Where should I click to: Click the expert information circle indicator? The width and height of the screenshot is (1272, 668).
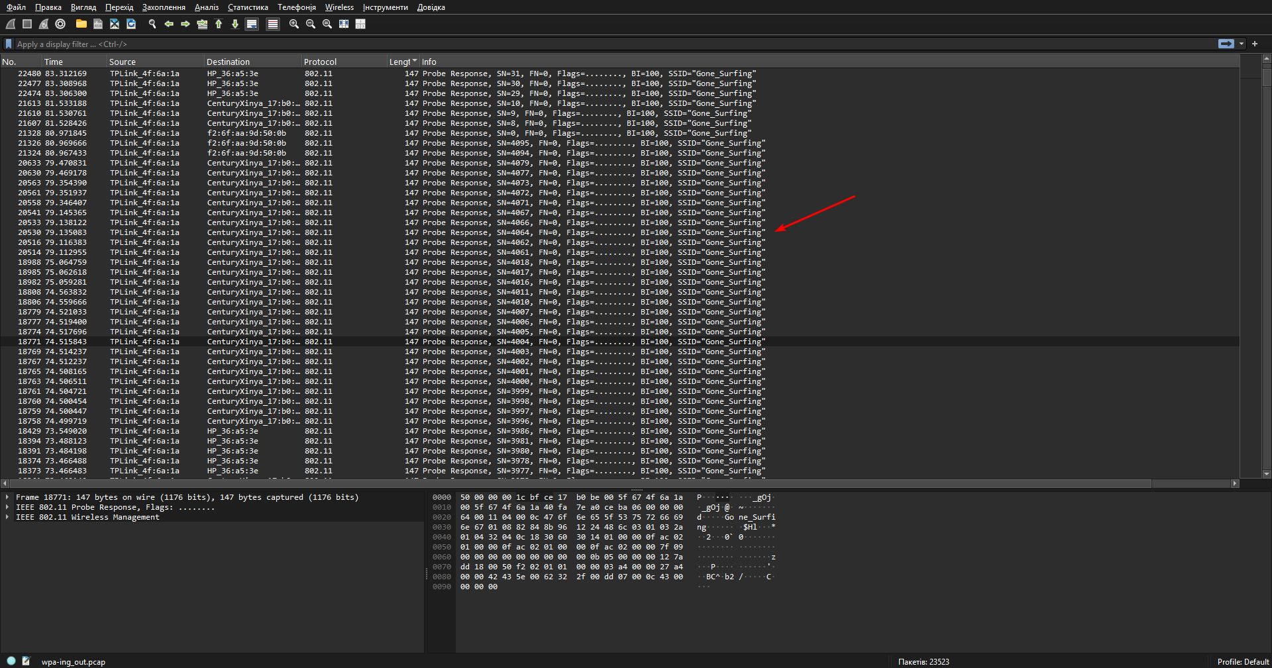[x=11, y=661]
